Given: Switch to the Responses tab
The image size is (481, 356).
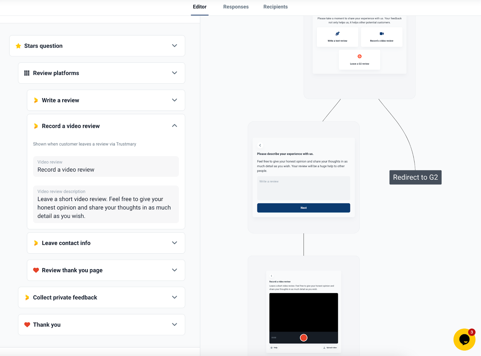Looking at the screenshot, I should tap(236, 7).
